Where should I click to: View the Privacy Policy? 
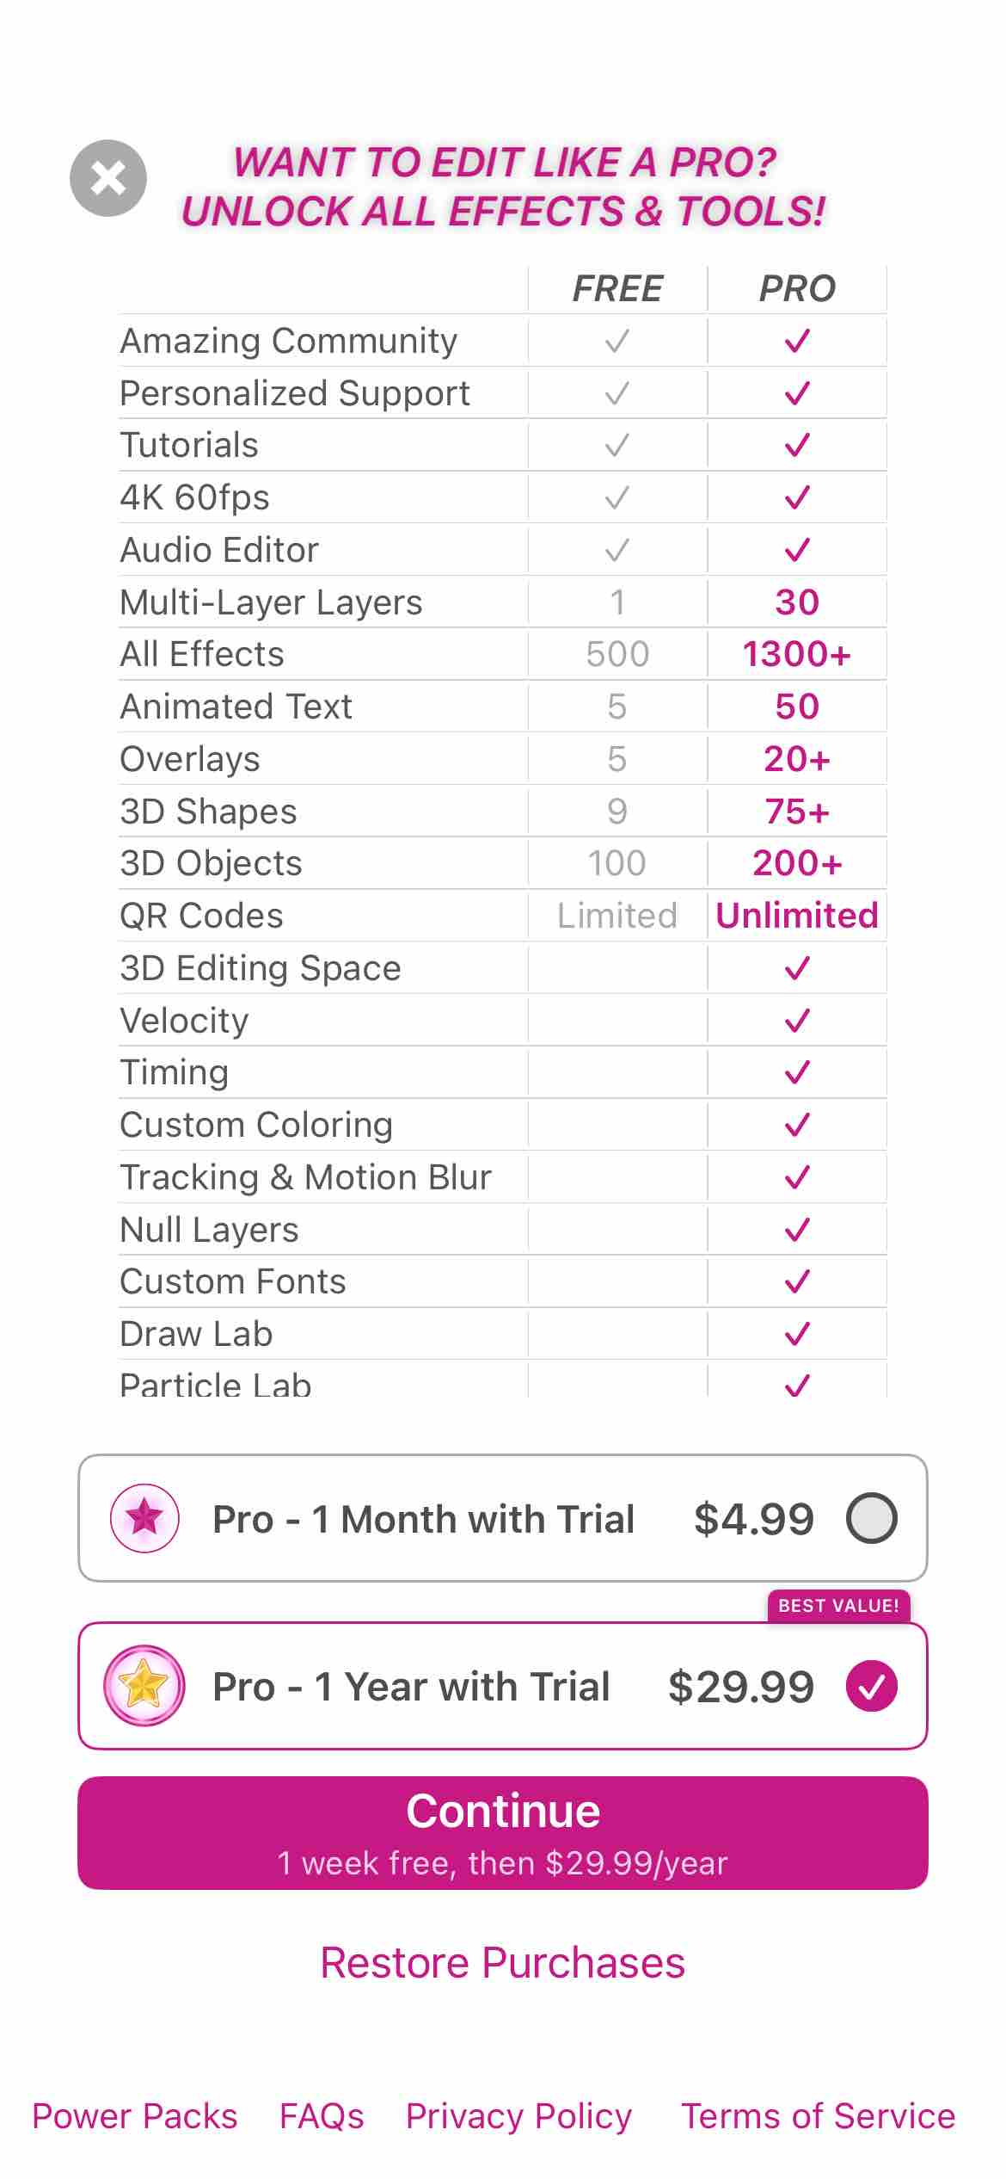click(x=518, y=2116)
